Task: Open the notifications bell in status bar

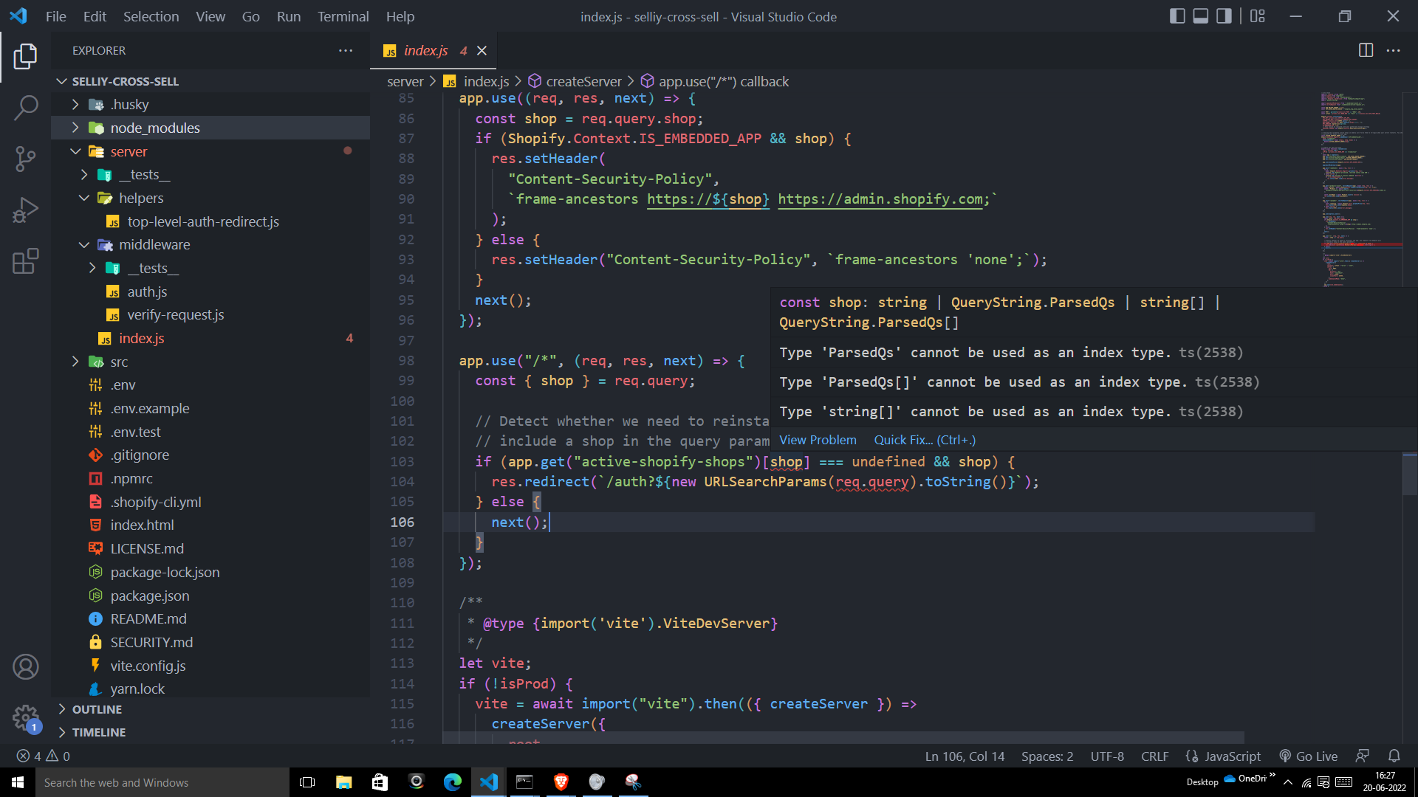Action: point(1394,756)
